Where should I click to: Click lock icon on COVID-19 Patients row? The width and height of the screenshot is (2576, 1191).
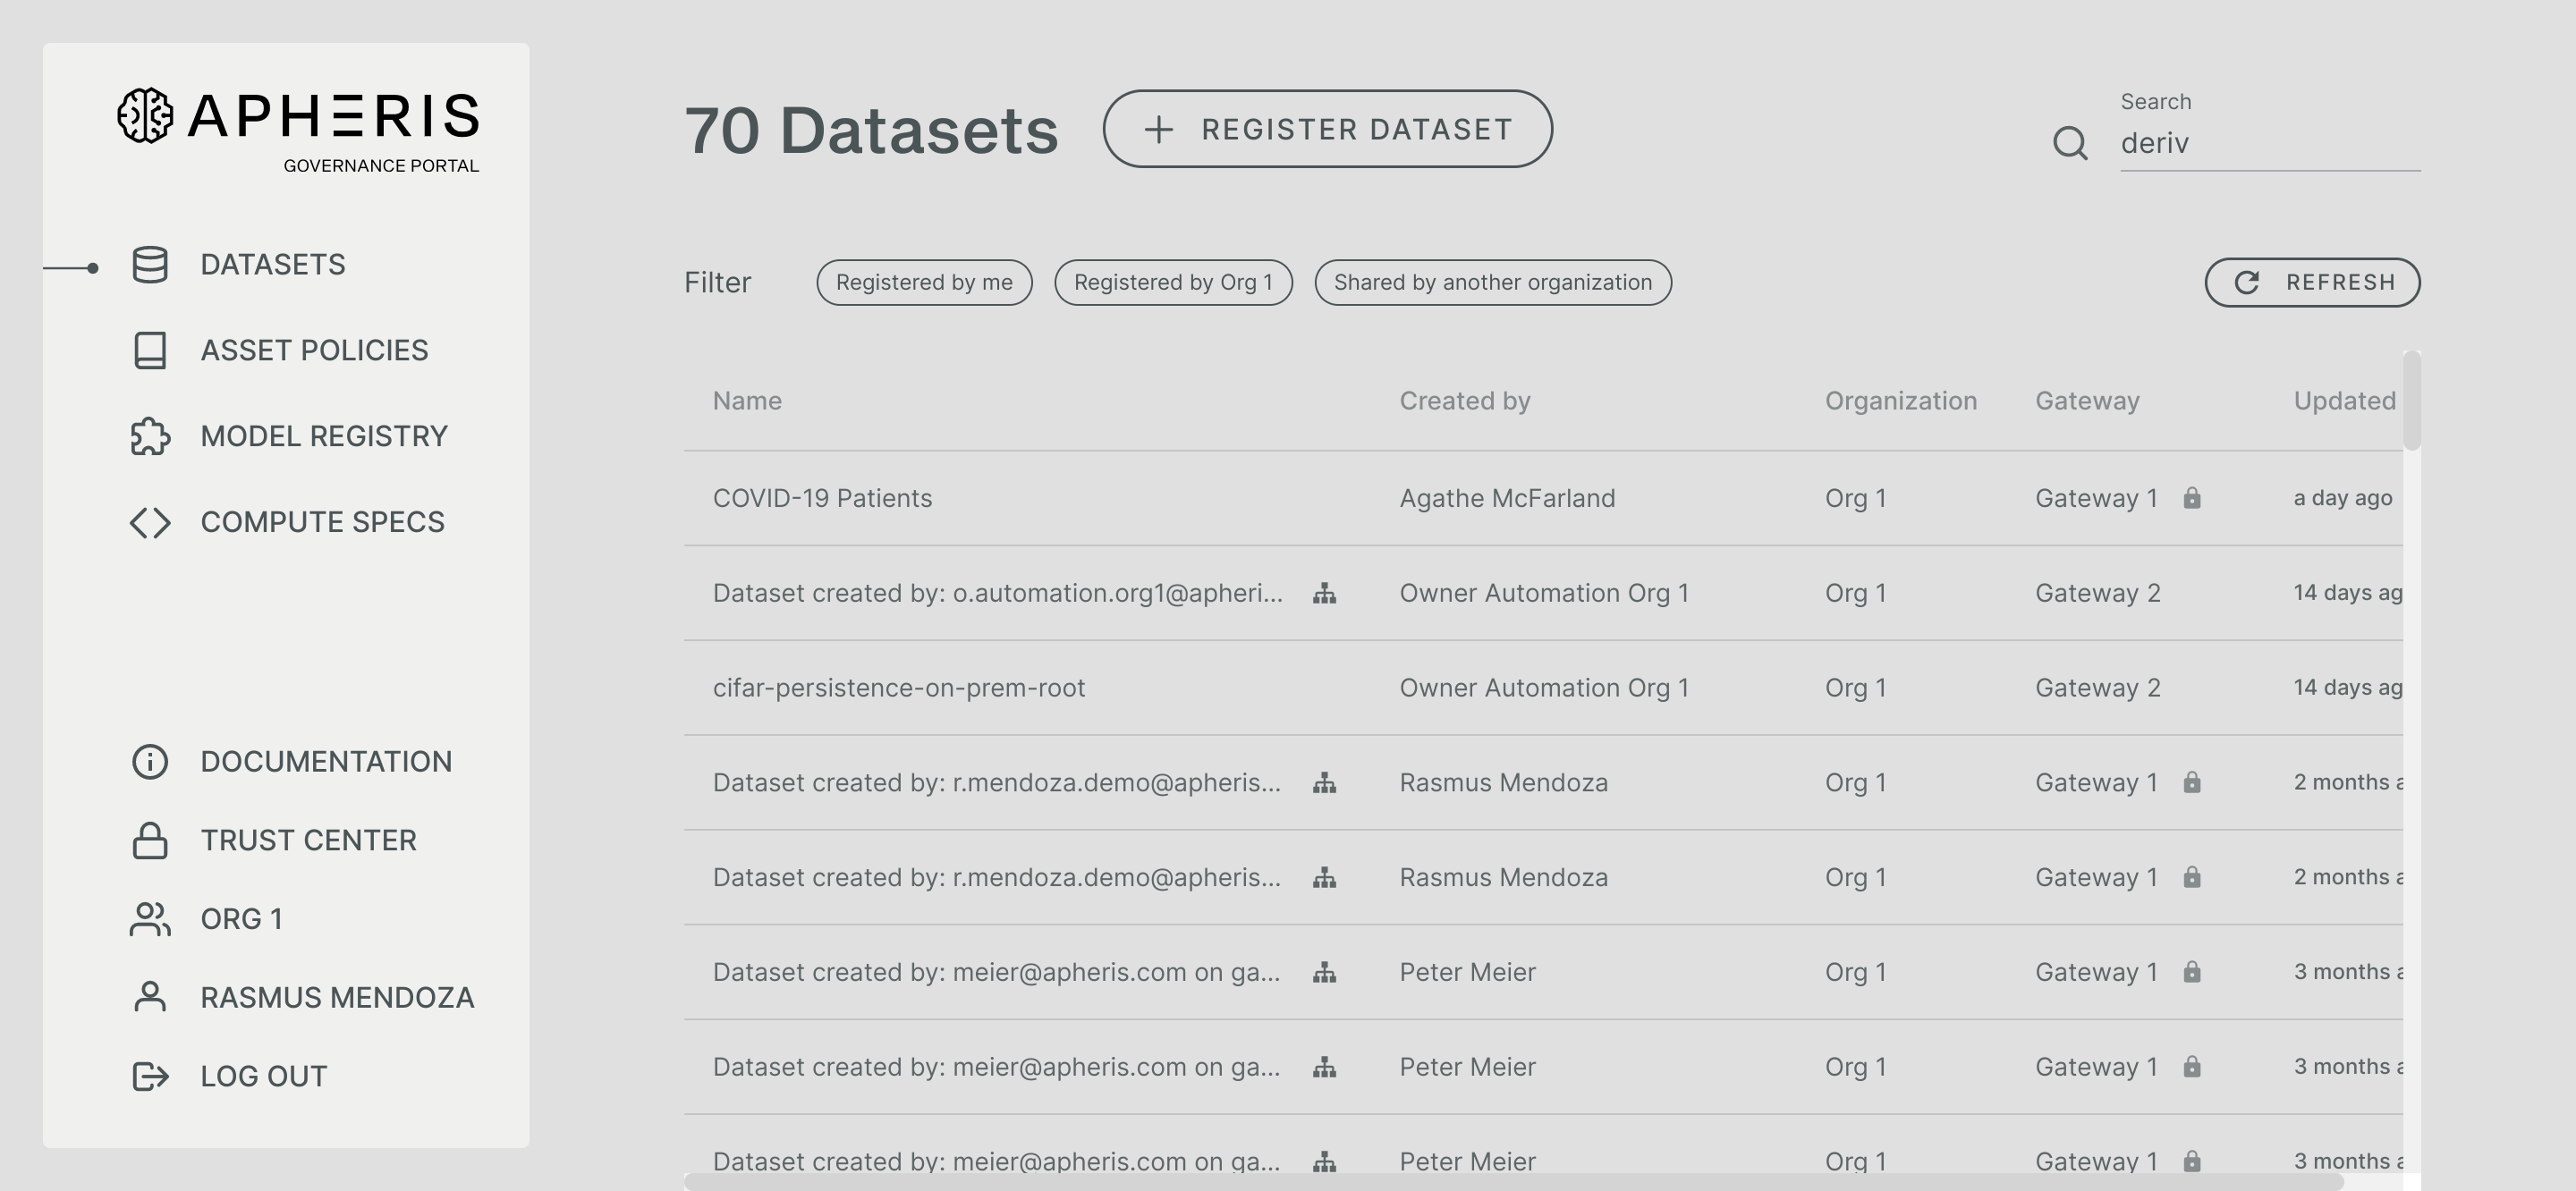[2192, 498]
